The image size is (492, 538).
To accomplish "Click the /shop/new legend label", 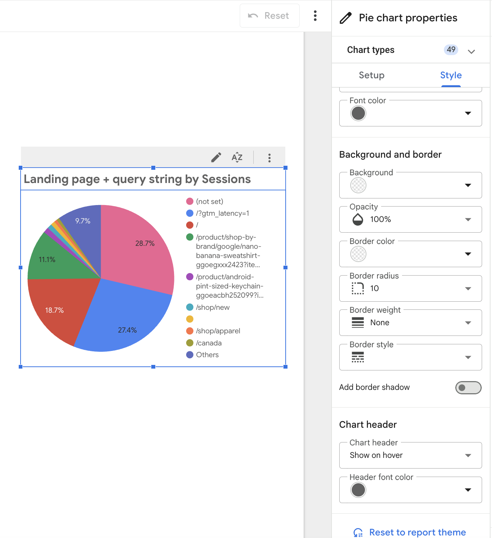I will [213, 307].
